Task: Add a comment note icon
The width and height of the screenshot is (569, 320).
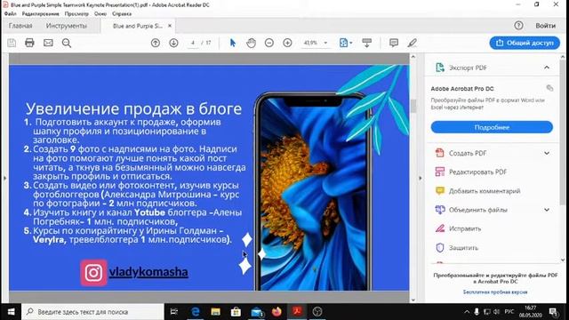Action: (x=394, y=43)
